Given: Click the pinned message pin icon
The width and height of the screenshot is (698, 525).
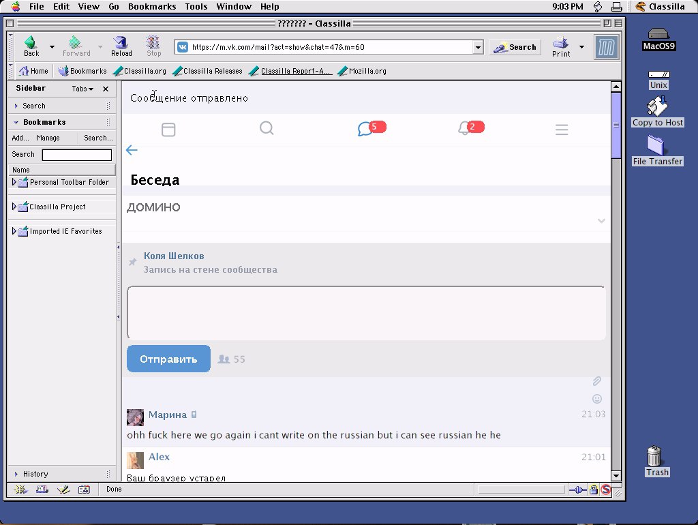Looking at the screenshot, I should 133,262.
